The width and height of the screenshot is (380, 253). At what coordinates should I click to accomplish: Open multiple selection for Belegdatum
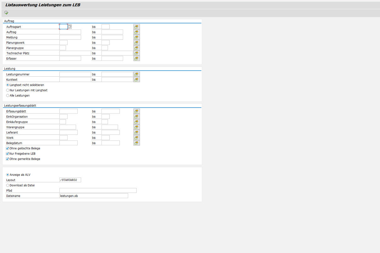[137, 143]
